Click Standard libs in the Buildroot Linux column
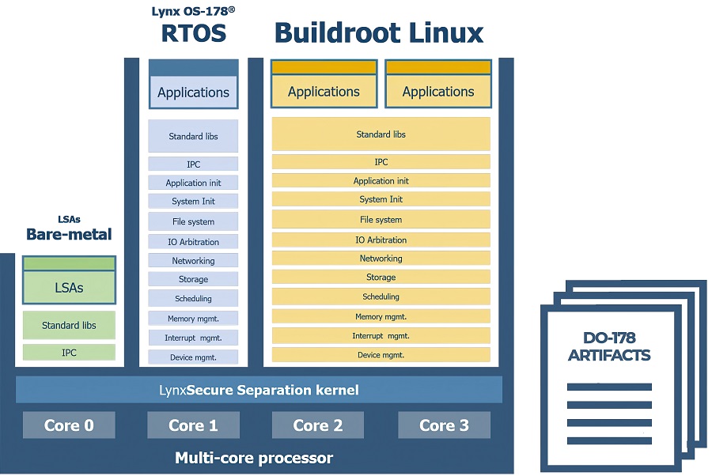 (x=381, y=134)
